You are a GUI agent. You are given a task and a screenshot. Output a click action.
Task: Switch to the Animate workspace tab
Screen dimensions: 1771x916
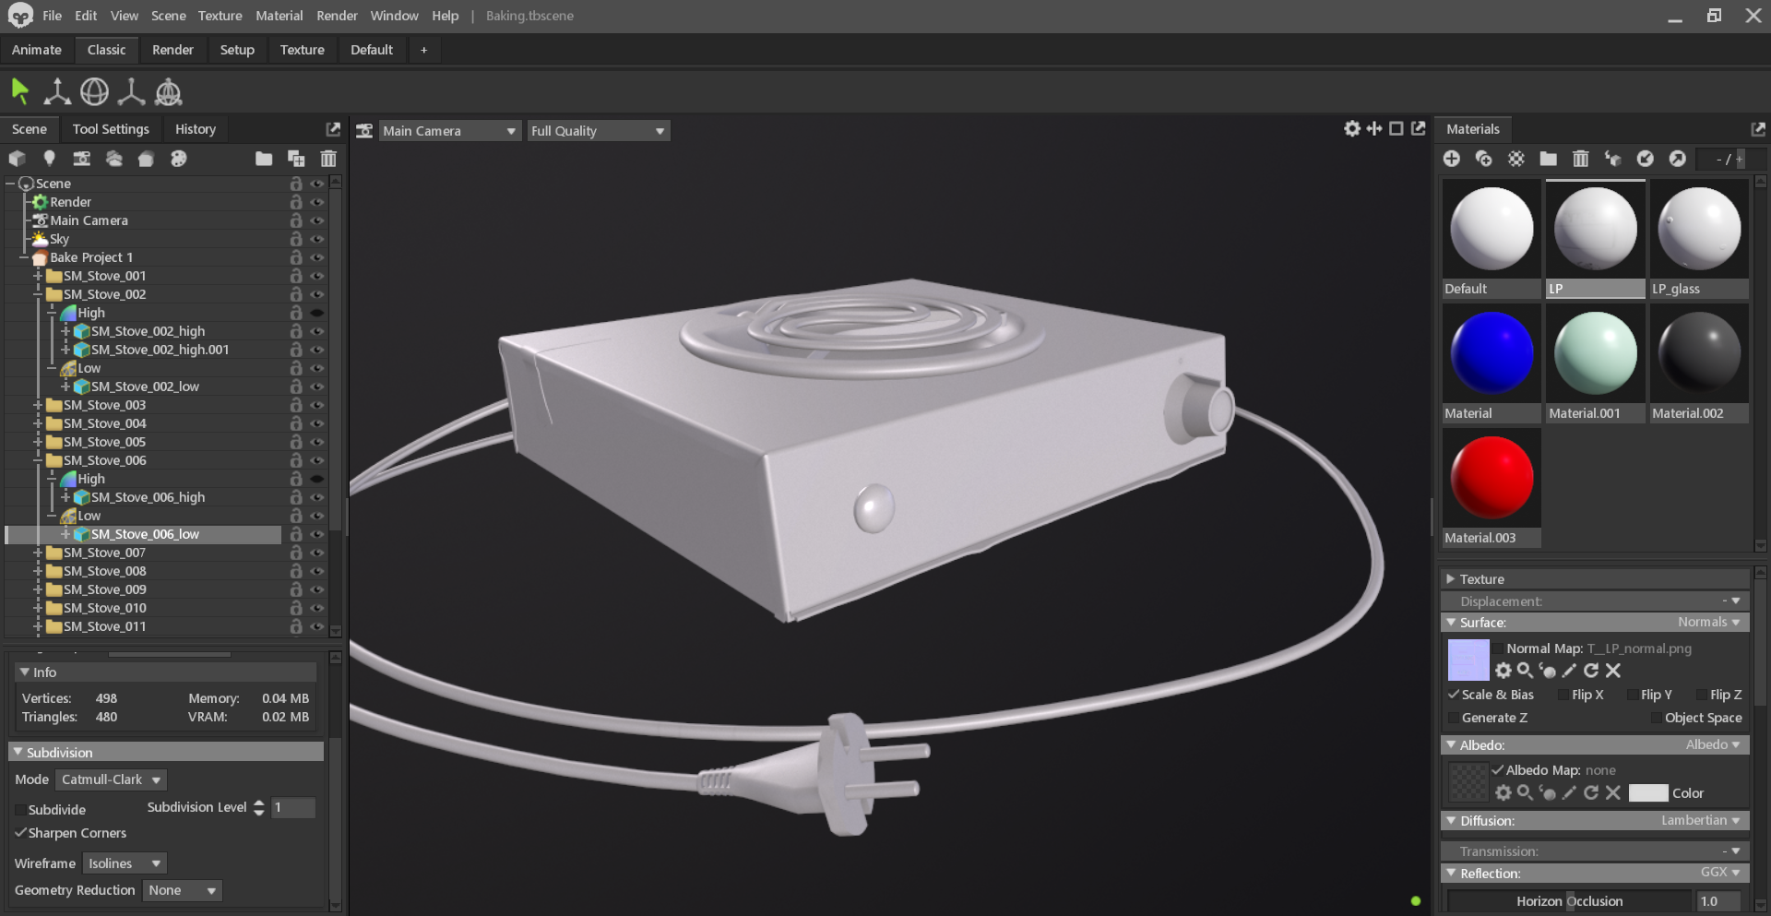click(37, 50)
